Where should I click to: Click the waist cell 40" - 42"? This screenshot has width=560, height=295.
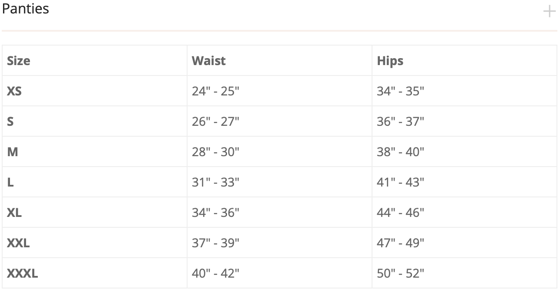coord(216,273)
